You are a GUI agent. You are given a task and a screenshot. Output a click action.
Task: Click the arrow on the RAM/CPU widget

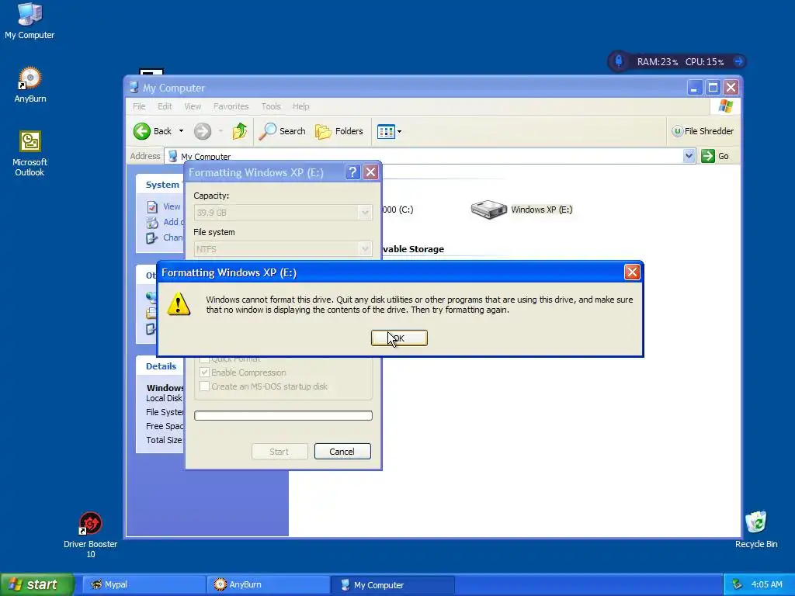coord(738,61)
